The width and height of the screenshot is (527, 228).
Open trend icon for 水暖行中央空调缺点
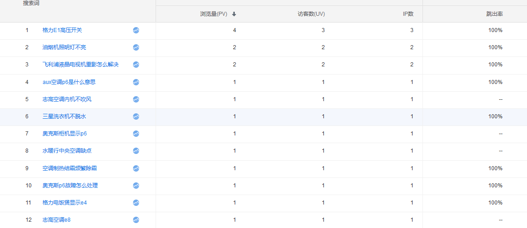(136, 151)
